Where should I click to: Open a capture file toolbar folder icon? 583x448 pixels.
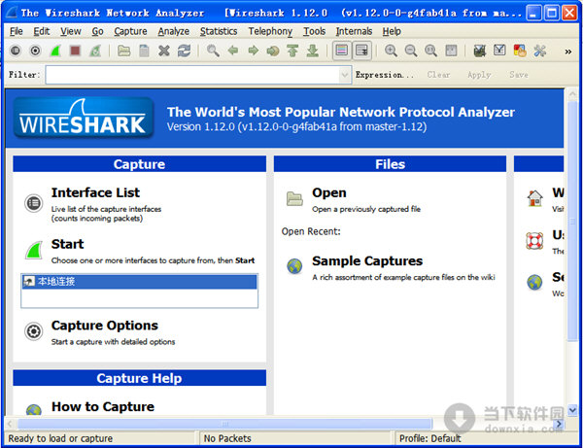point(123,51)
